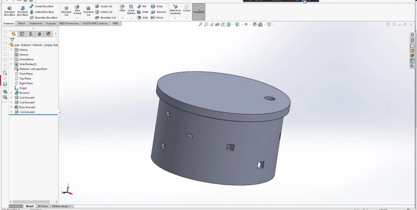Click the feature tree horizontal scrollbar
This screenshot has width=417, height=210.
click(31, 202)
